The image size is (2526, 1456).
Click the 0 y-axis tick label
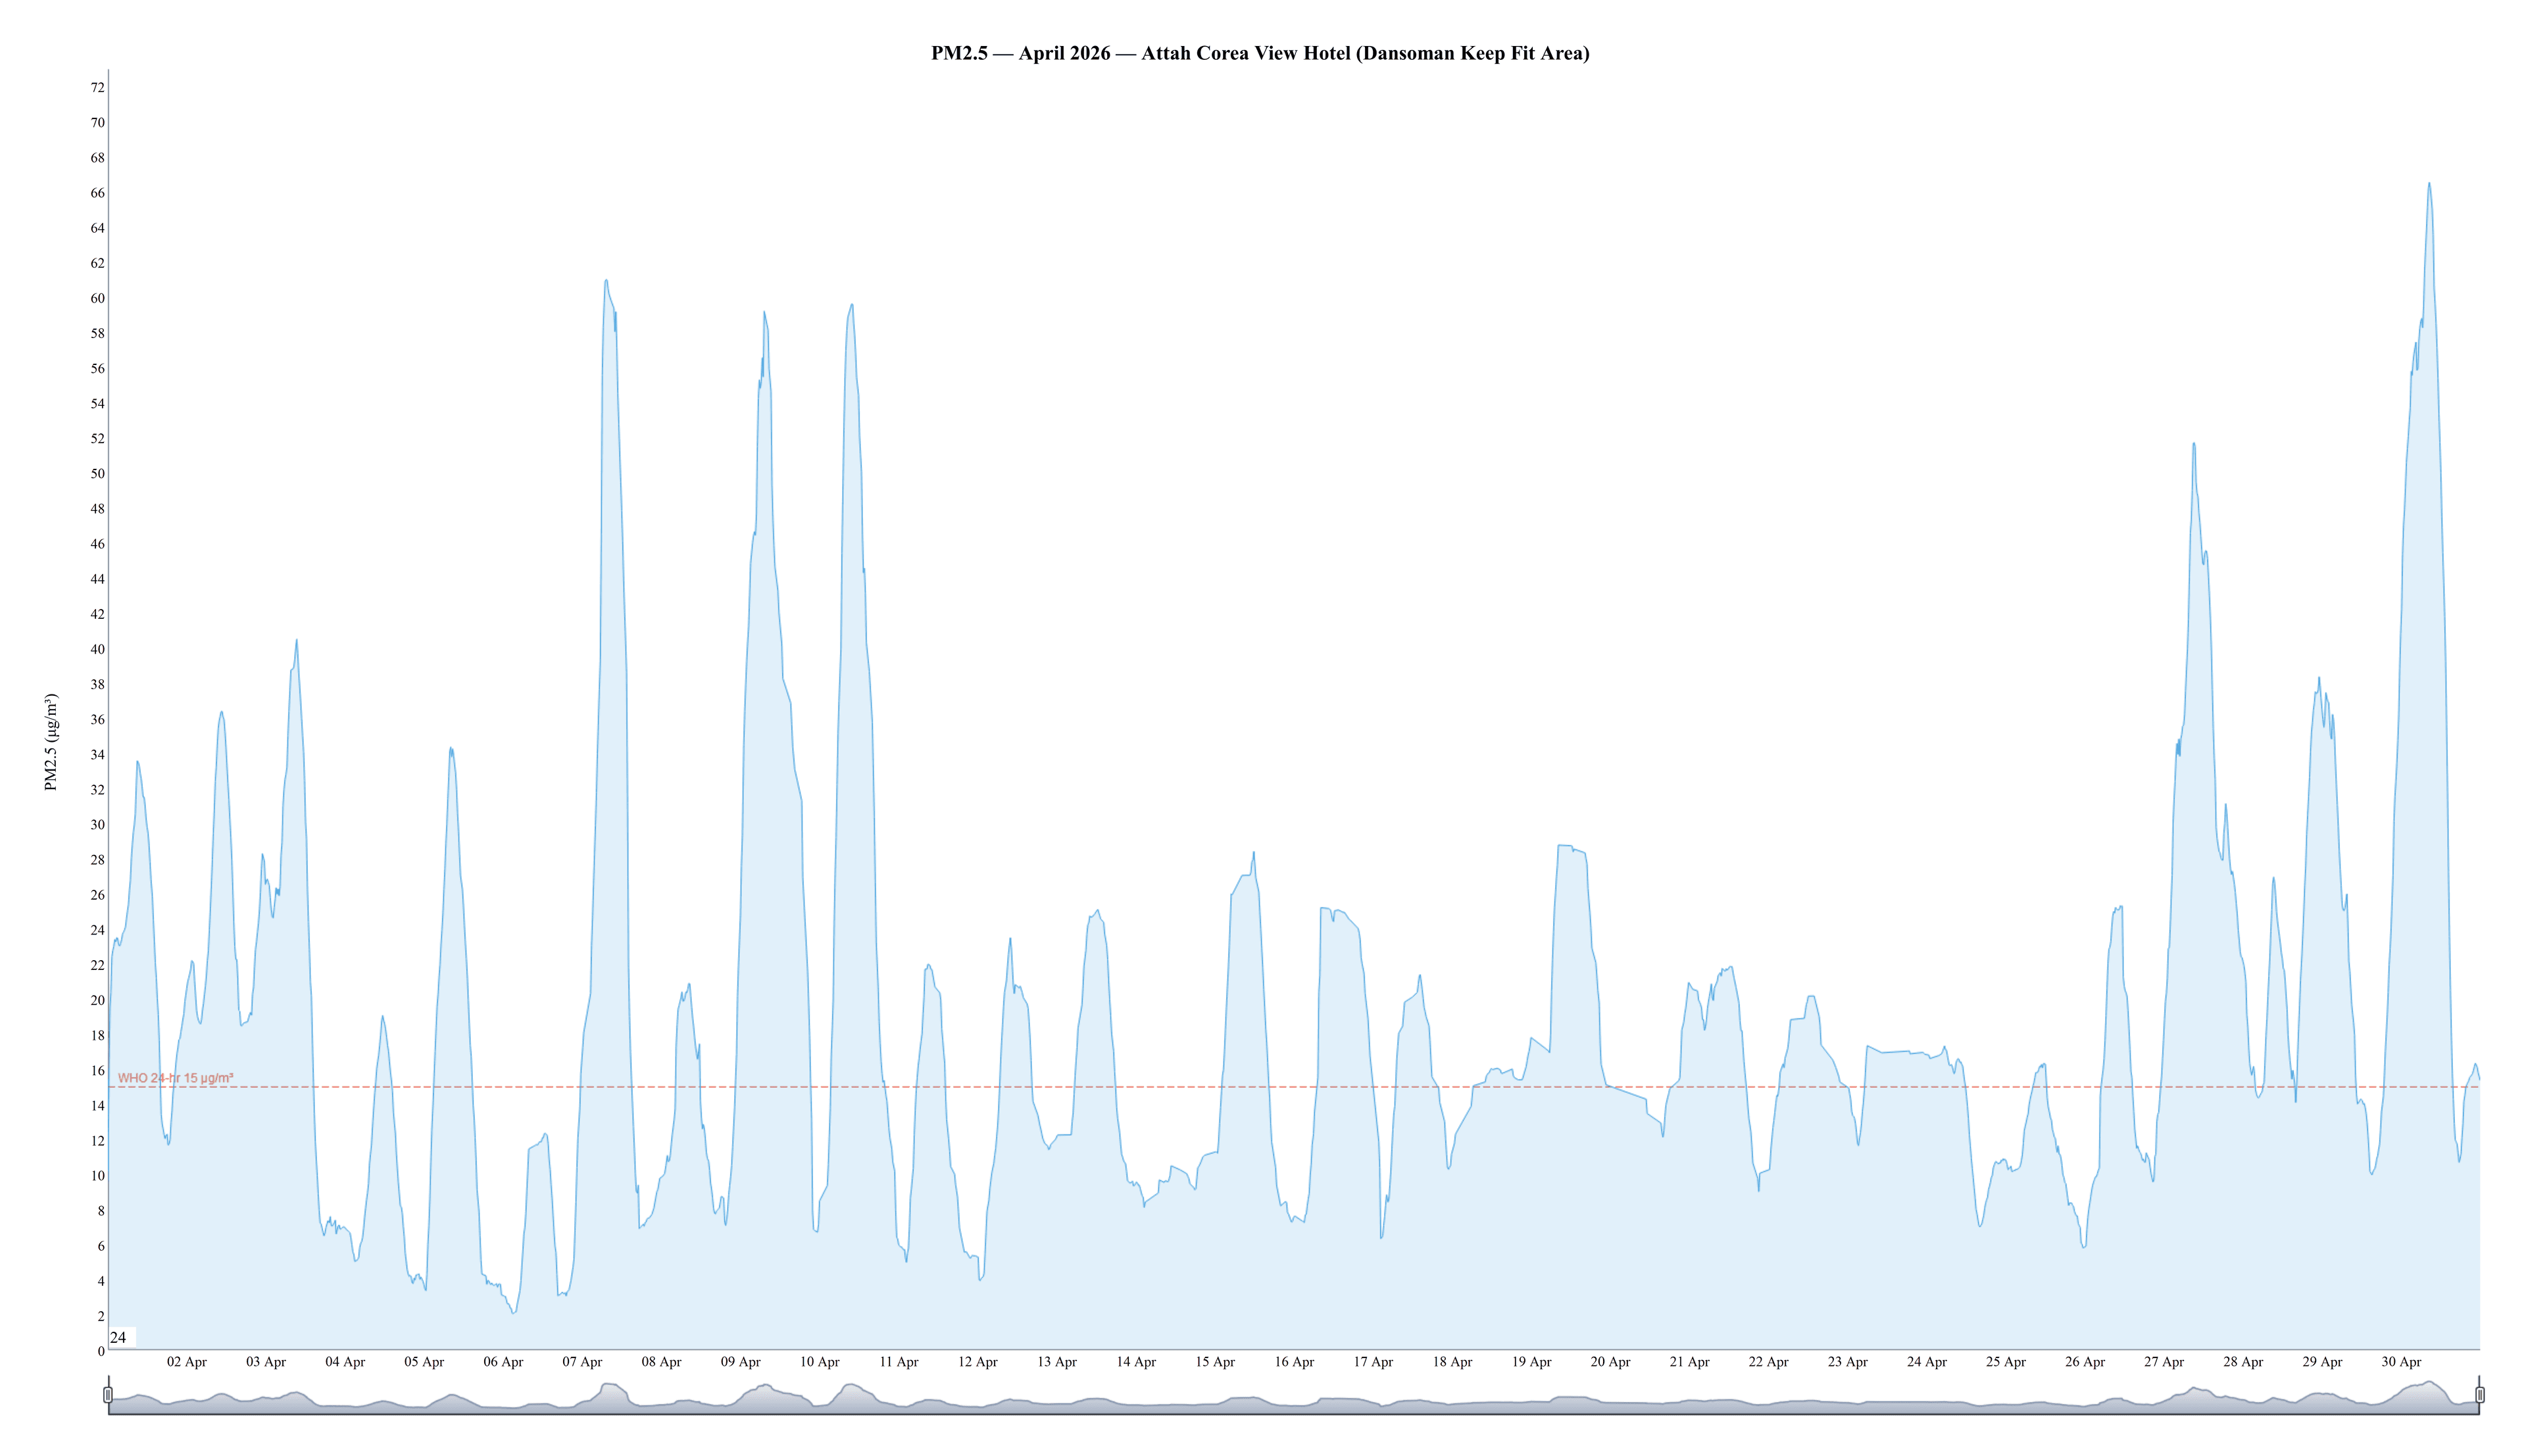coord(101,1352)
